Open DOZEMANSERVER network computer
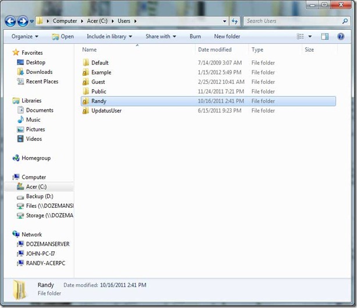 click(x=48, y=244)
